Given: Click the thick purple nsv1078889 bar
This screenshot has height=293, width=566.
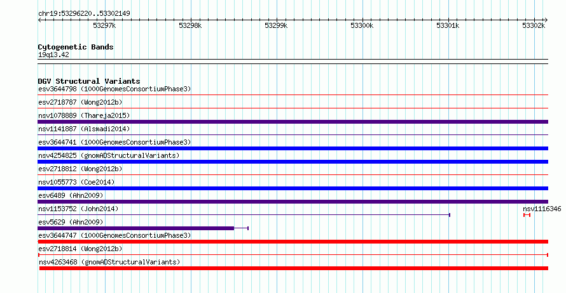Looking at the screenshot, I should tap(293, 122).
